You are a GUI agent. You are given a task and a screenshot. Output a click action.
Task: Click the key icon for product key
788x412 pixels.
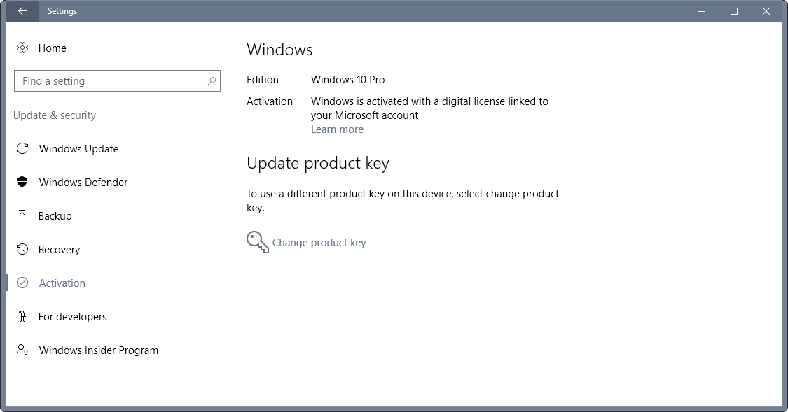click(257, 242)
